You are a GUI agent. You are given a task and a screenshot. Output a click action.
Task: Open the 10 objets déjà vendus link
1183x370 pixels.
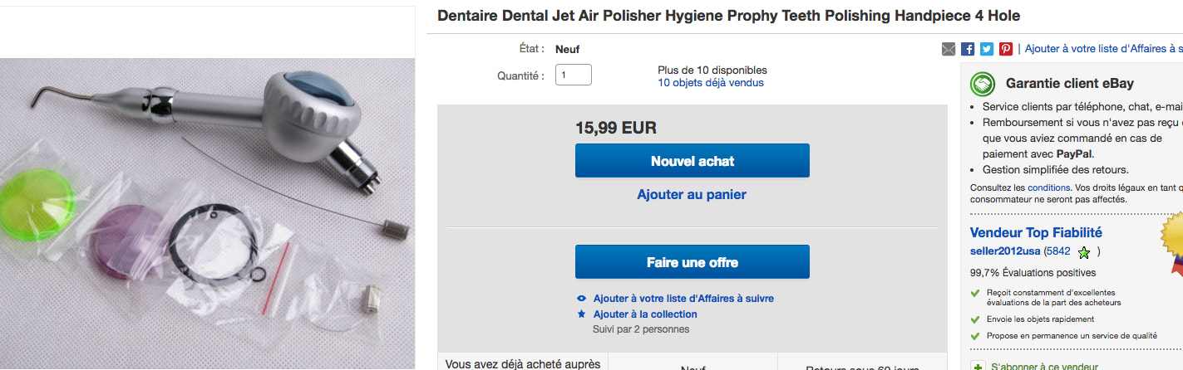pos(710,83)
